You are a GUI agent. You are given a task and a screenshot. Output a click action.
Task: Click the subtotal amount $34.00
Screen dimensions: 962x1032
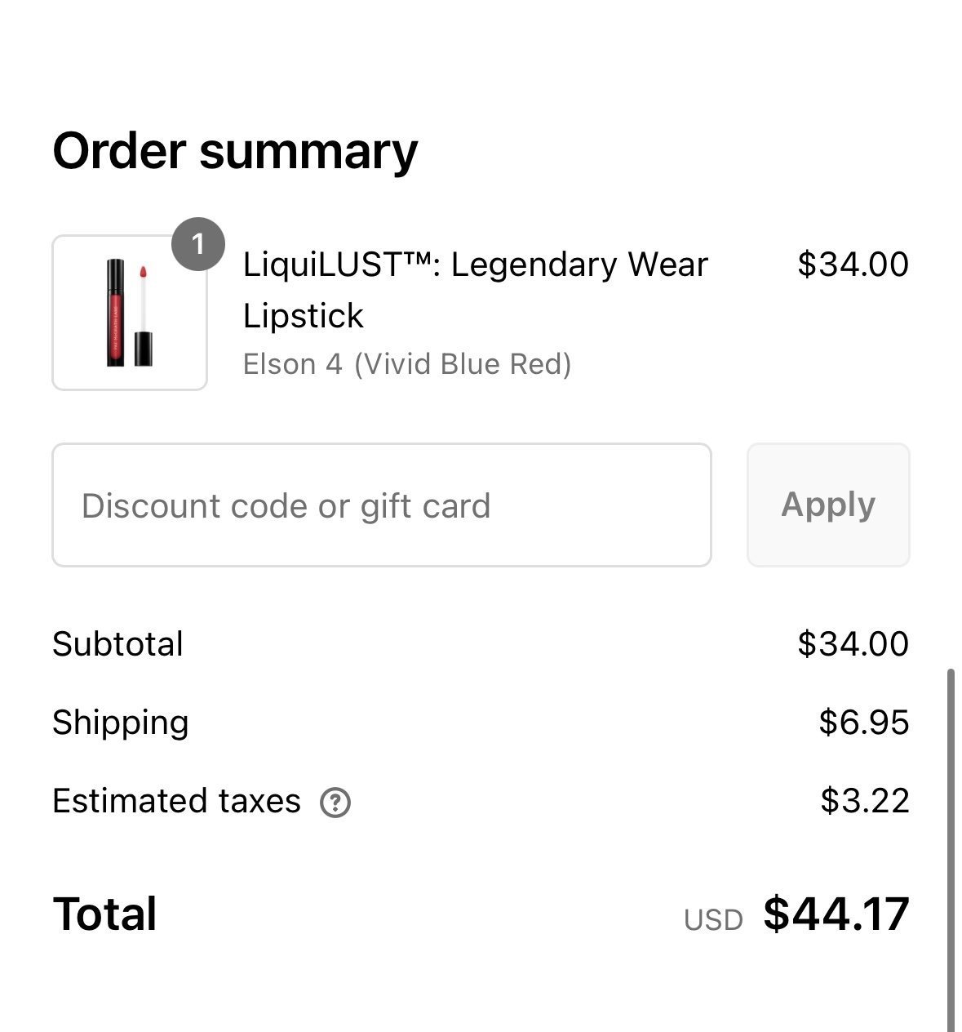tap(853, 644)
